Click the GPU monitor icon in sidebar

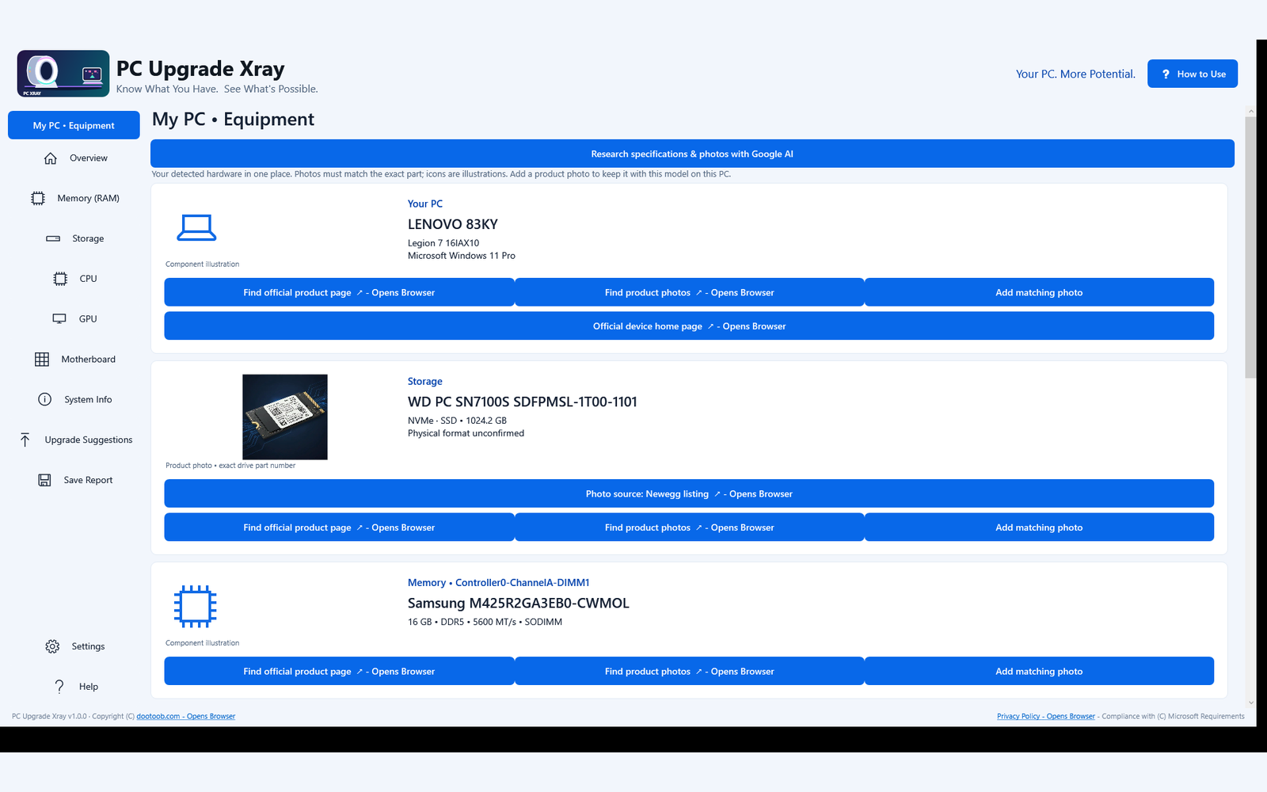click(59, 319)
